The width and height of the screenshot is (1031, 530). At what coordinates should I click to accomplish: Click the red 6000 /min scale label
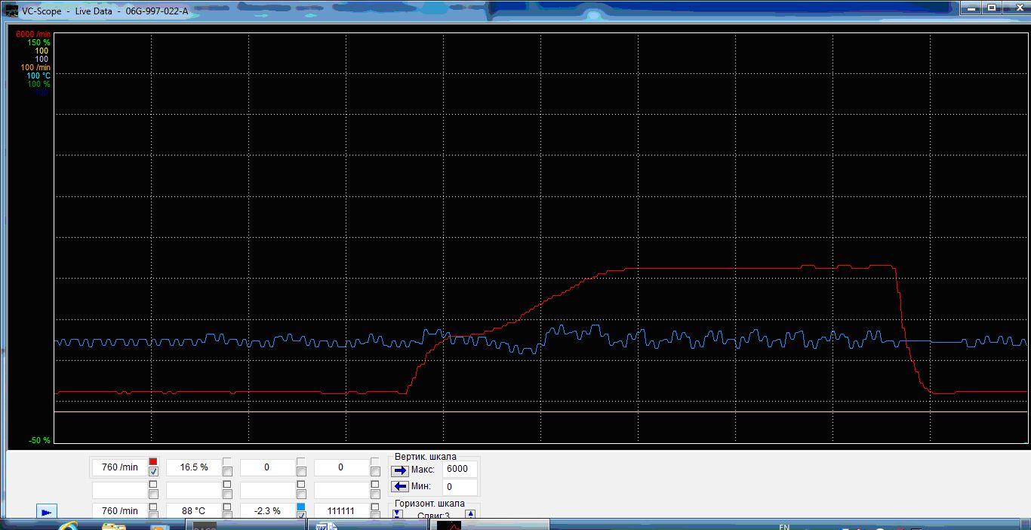32,35
